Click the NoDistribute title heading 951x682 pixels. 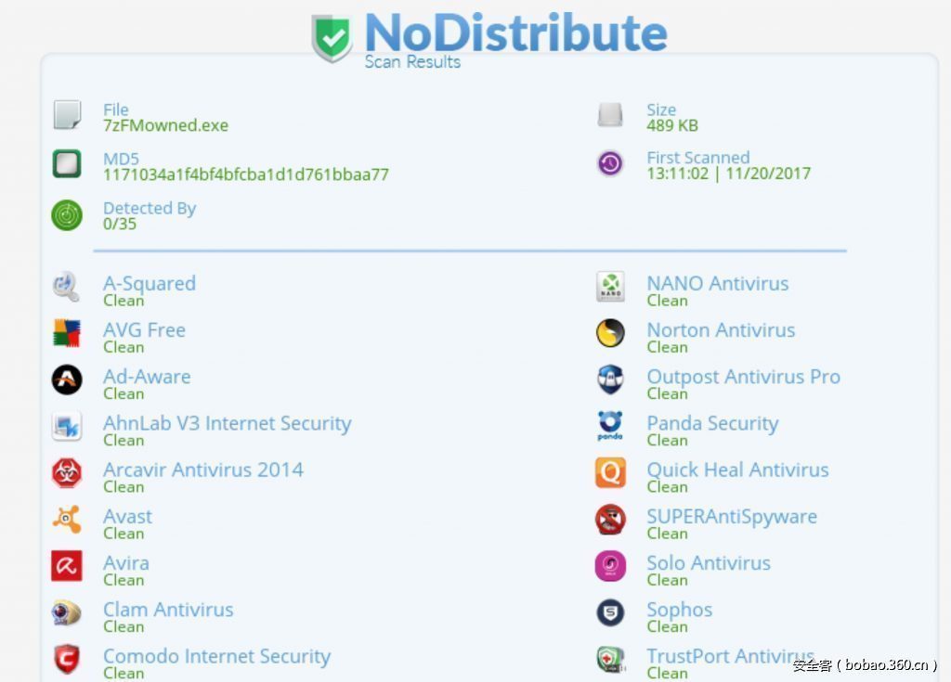[x=515, y=32]
